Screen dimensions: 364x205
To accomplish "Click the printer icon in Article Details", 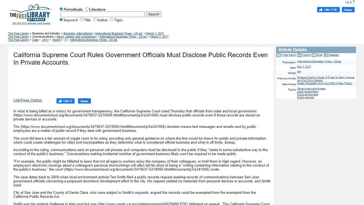I will point(278,55).
